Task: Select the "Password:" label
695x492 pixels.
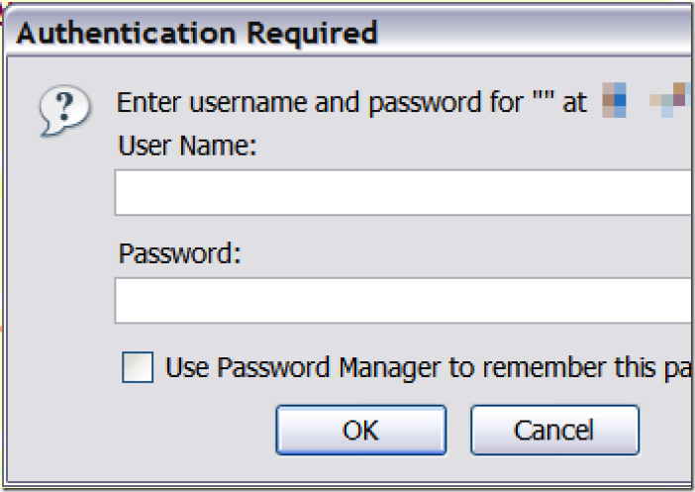Action: click(x=180, y=253)
